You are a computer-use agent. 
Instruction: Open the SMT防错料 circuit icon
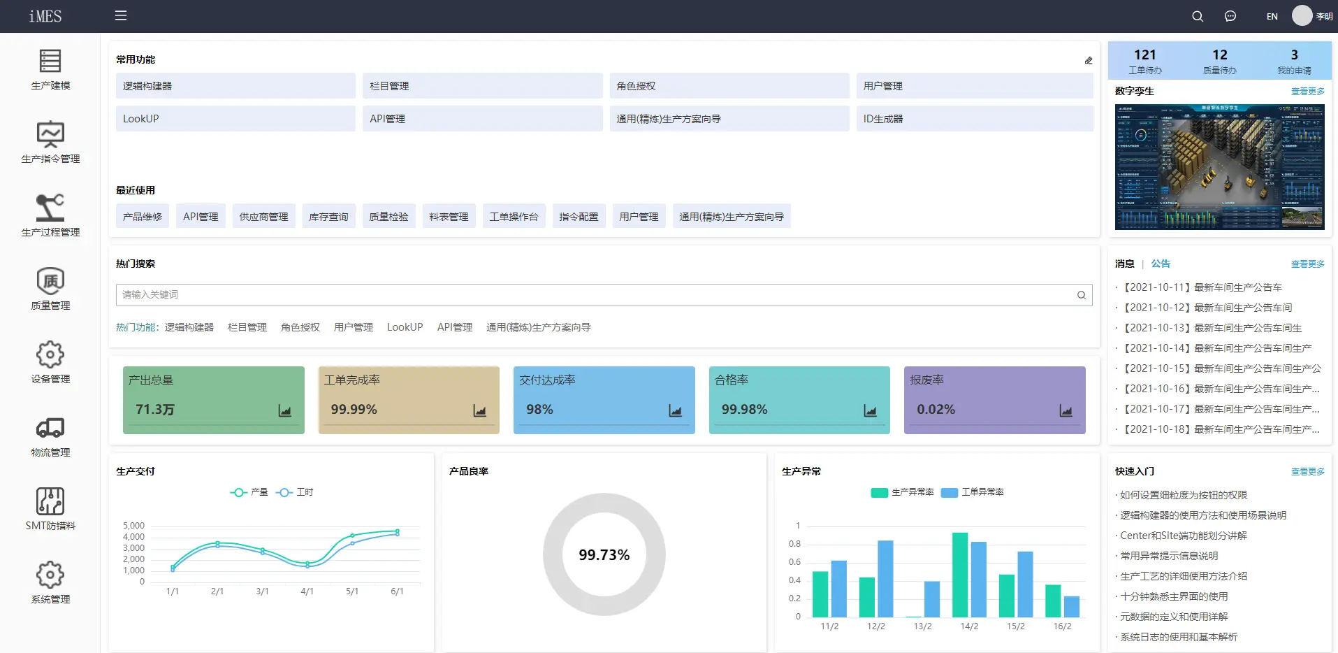pos(50,501)
